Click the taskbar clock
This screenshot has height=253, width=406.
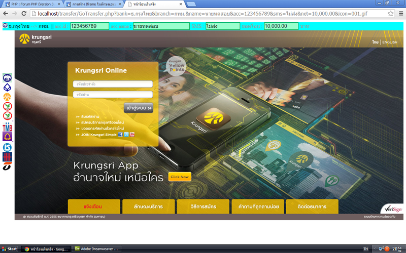pyautogui.click(x=397, y=249)
